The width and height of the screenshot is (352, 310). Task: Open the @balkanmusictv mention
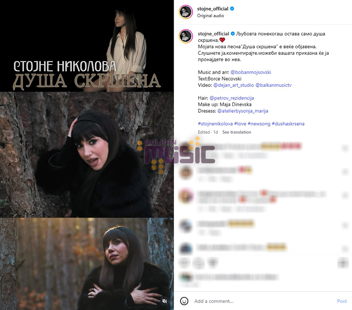coord(273,85)
